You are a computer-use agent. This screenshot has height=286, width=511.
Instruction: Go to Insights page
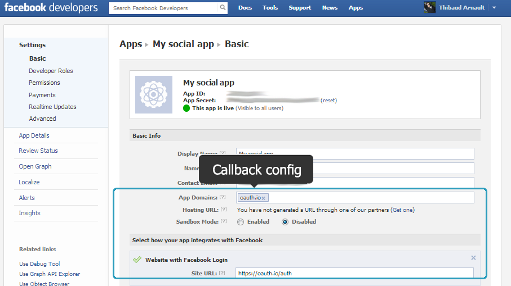click(x=29, y=213)
